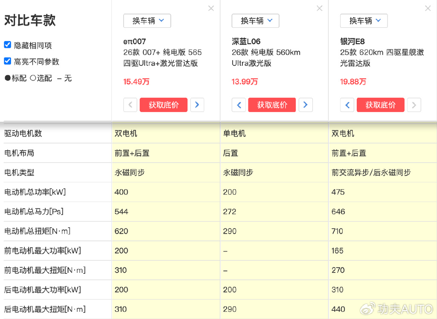Click the 驱动电机数 row label
Viewport: 437px width, 319px height.
click(22, 133)
